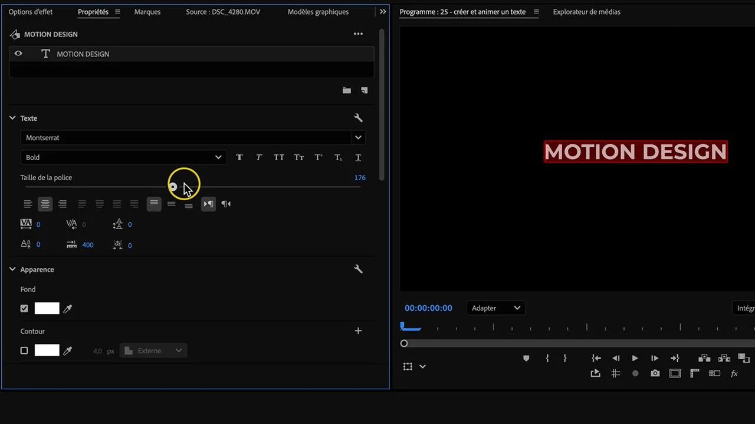
Task: Open the MOTION DESIGN three-dot options menu
Action: [x=358, y=34]
